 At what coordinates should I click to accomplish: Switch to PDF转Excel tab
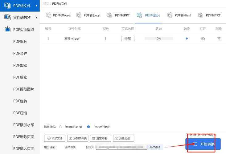pos(88,15)
